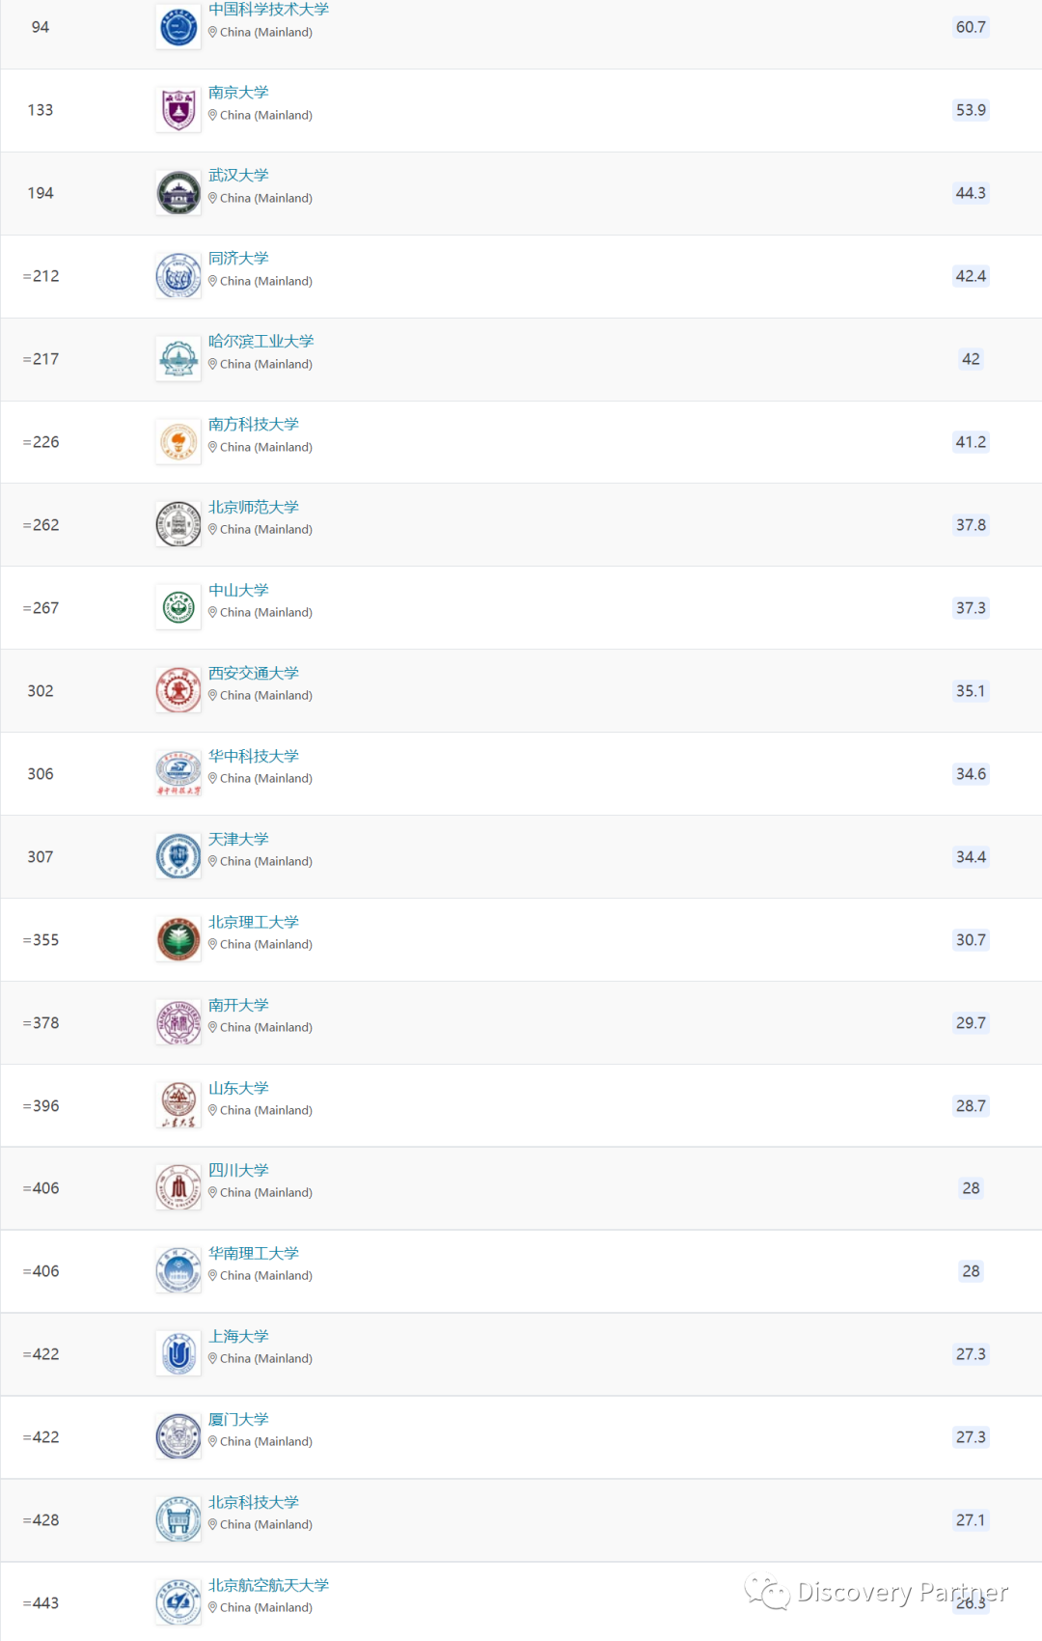Click the 西安交通大学 red emblem
This screenshot has width=1042, height=1641.
[x=178, y=691]
